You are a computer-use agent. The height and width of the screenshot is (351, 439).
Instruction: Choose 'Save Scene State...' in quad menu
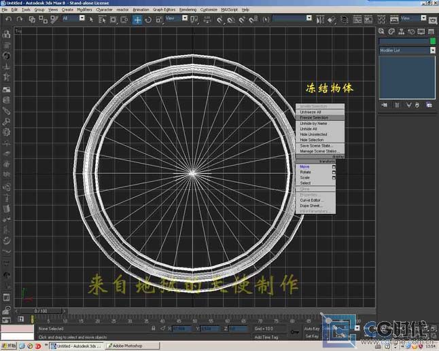(320, 146)
